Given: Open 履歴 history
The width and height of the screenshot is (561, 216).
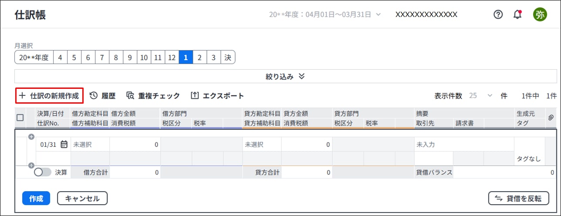Looking at the screenshot, I should (x=102, y=96).
